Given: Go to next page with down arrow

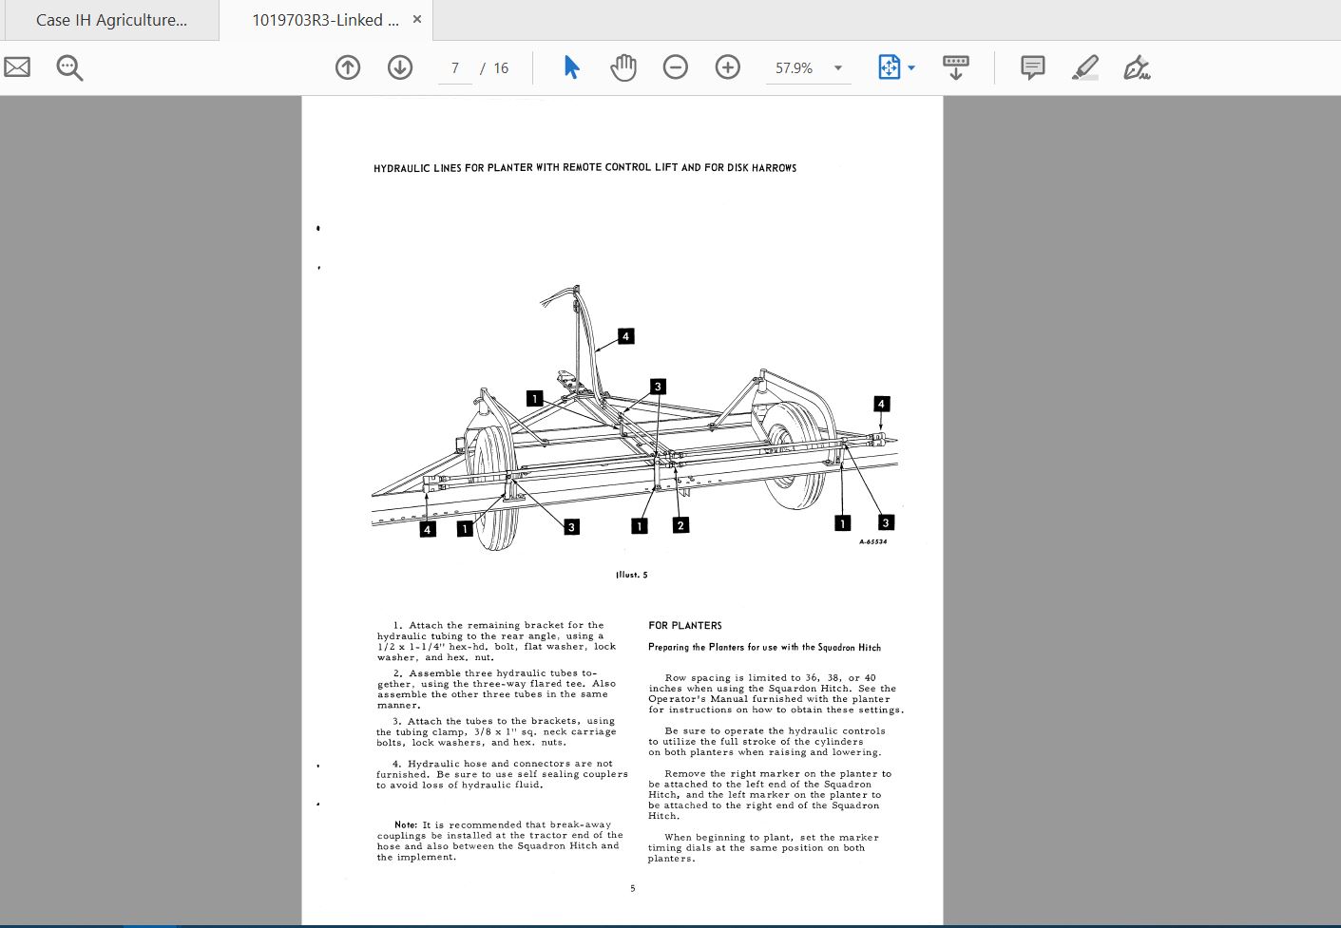Looking at the screenshot, I should (400, 67).
